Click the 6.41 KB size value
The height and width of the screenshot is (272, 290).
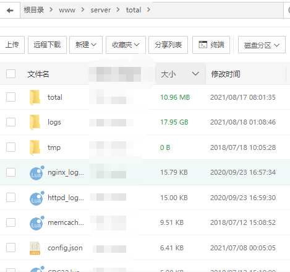click(x=172, y=248)
